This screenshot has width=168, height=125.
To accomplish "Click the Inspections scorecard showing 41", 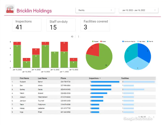I will [x=27, y=25].
